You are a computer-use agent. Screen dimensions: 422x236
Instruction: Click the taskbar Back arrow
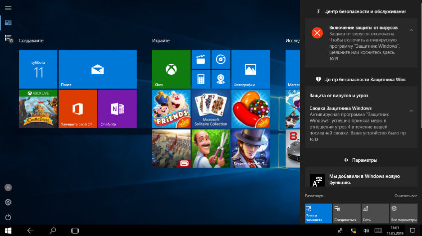pos(30,231)
